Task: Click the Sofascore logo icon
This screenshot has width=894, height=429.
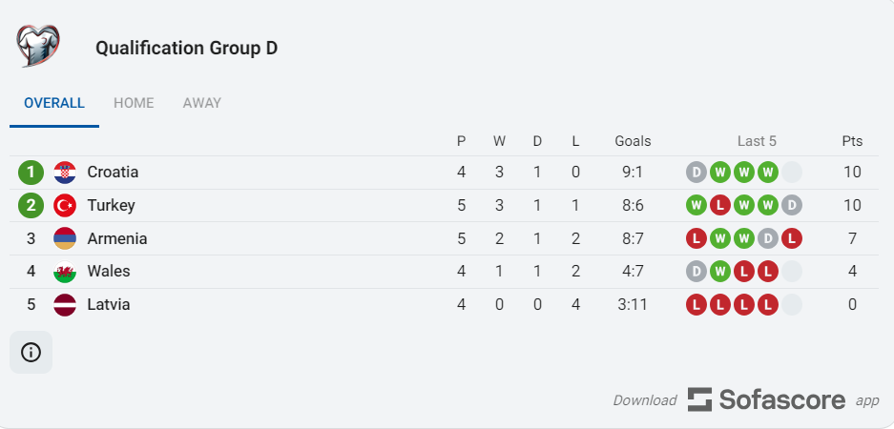Action: pos(699,399)
